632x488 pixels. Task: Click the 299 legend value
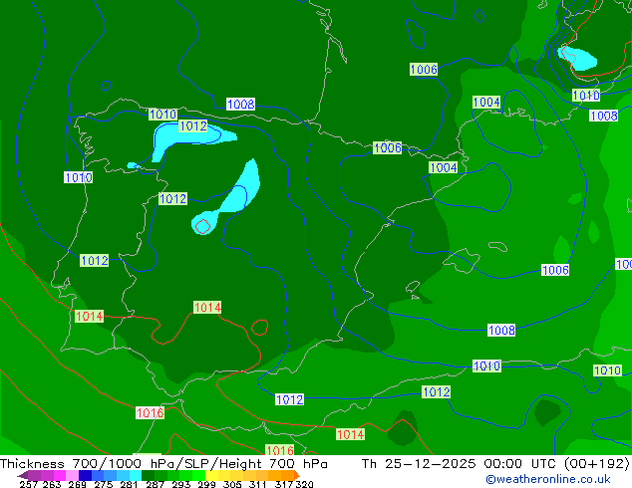click(x=206, y=484)
